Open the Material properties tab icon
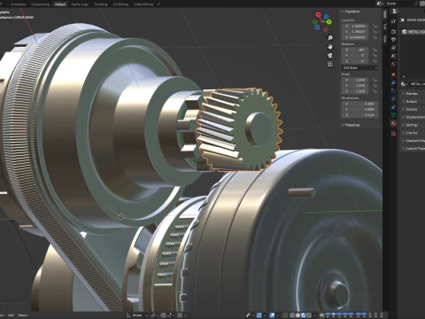The width and height of the screenshot is (425, 319). (393, 123)
